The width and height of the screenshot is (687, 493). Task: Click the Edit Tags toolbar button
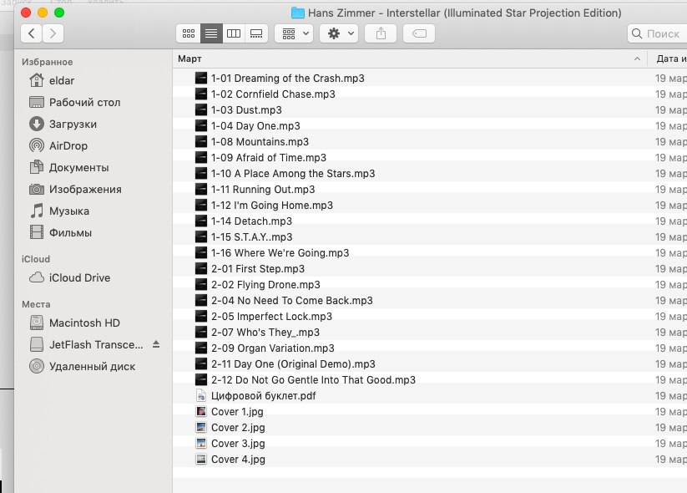419,33
